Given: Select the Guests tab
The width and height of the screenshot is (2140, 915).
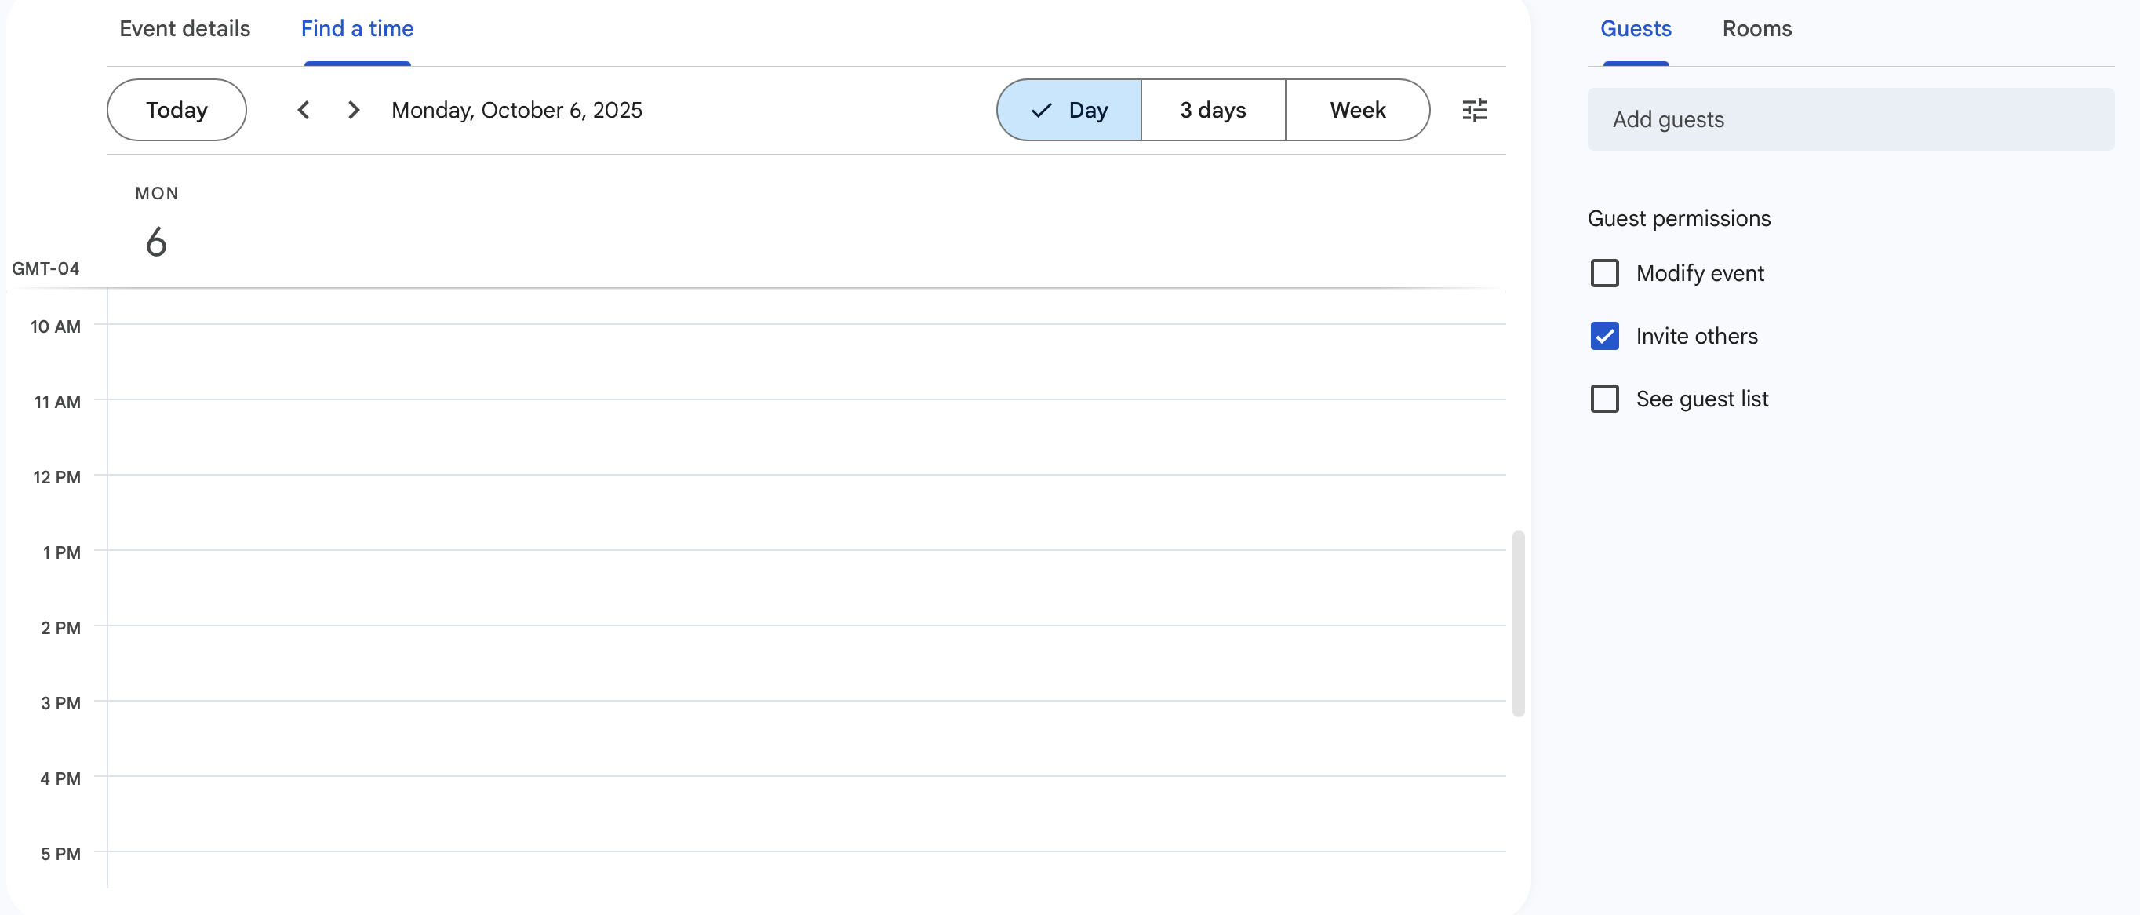Looking at the screenshot, I should click(x=1635, y=29).
